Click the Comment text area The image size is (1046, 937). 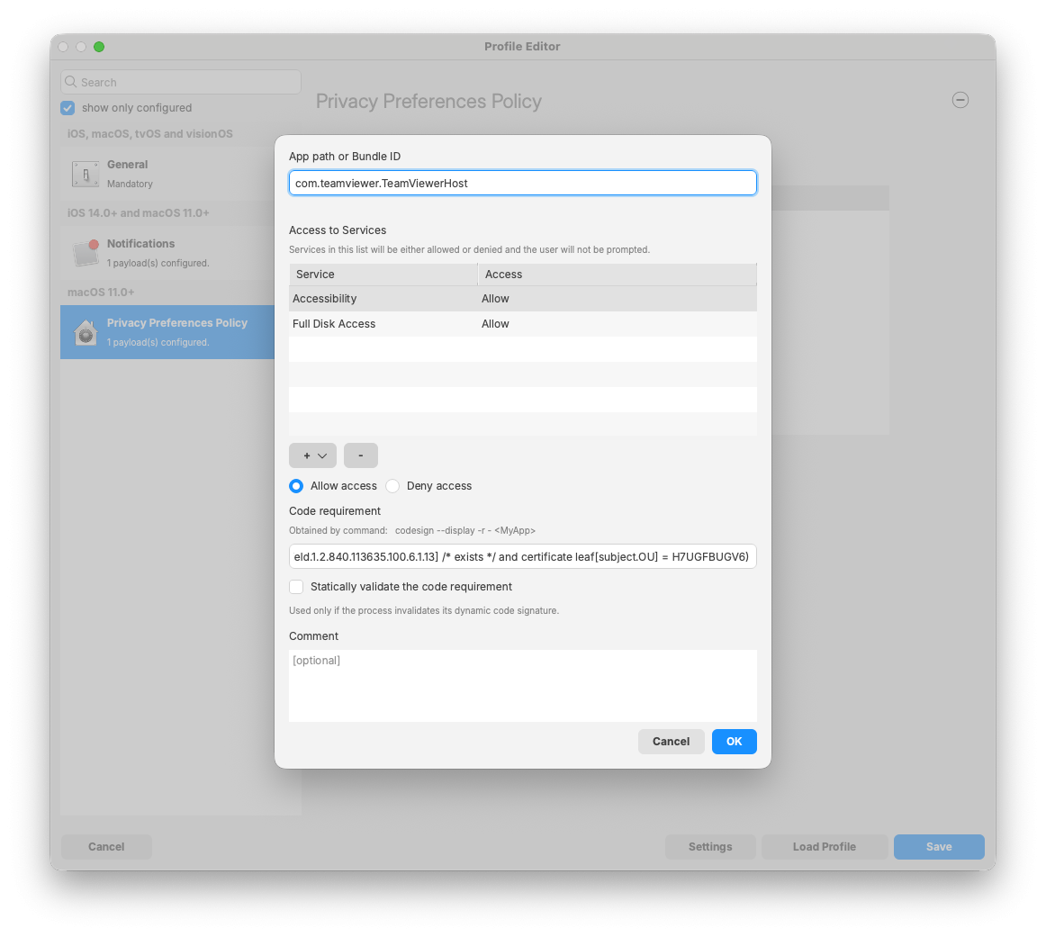tap(523, 686)
